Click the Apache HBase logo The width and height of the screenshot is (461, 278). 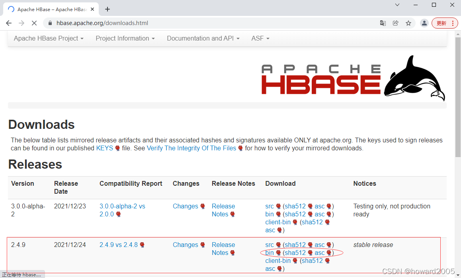pos(353,78)
